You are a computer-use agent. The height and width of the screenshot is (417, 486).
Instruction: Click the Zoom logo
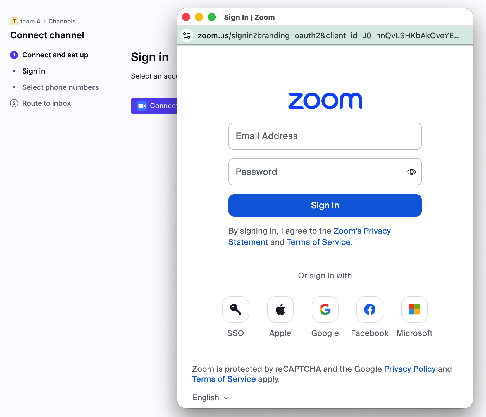[325, 101]
